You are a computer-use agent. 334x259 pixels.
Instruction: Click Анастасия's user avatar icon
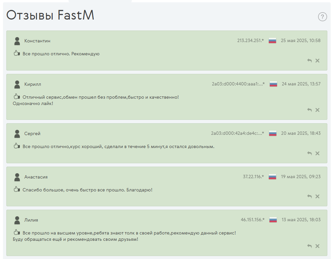pos(17,177)
